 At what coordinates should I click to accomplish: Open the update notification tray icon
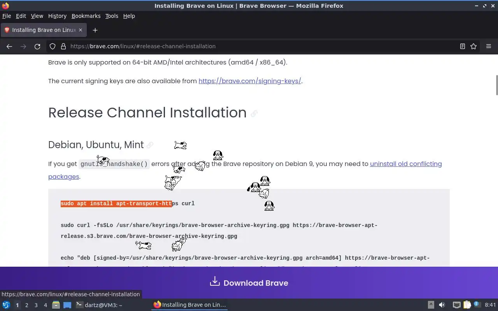click(477, 305)
